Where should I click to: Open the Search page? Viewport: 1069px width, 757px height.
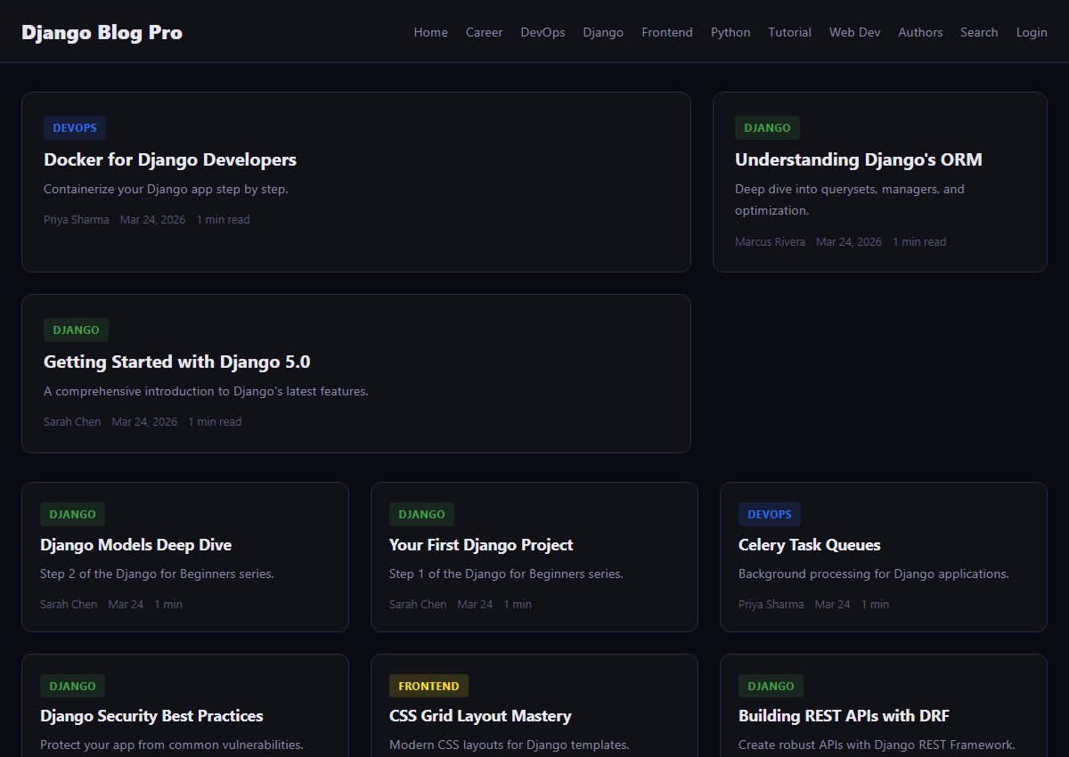pyautogui.click(x=979, y=32)
